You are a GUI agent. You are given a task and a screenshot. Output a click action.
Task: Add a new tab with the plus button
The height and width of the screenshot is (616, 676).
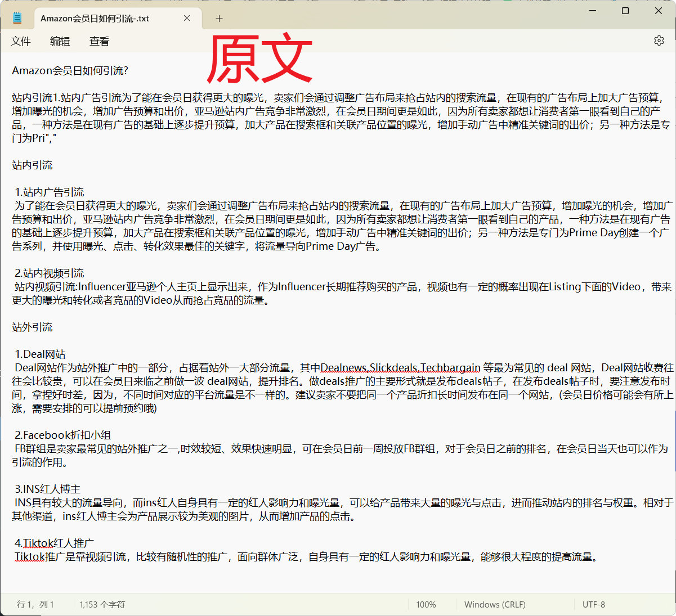point(219,19)
